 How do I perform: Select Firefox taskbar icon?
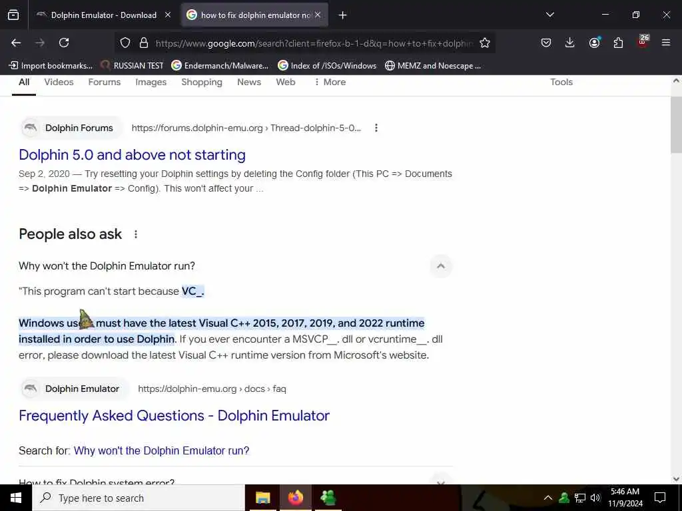pyautogui.click(x=295, y=498)
